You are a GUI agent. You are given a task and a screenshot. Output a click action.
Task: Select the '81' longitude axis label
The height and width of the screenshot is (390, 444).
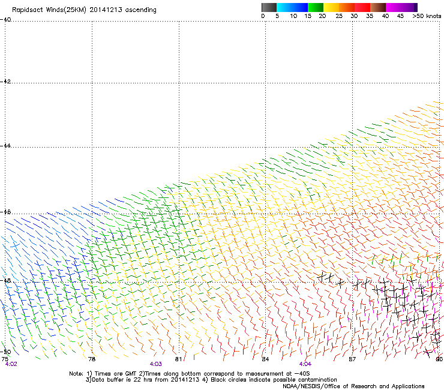click(178, 359)
